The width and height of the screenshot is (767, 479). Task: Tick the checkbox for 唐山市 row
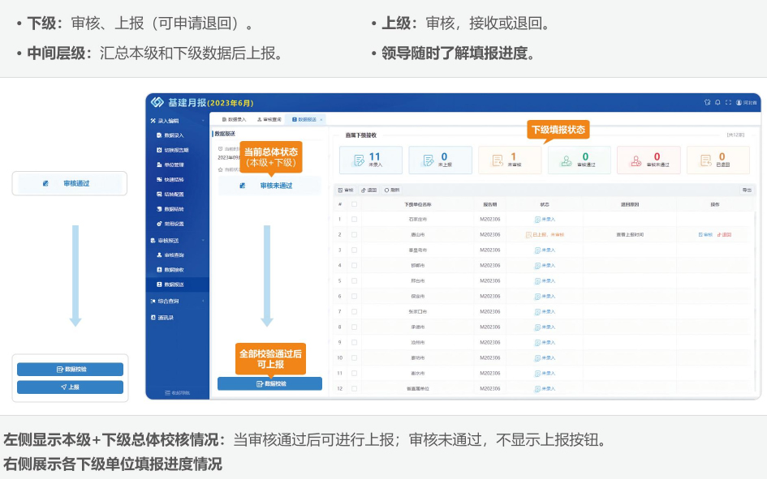click(354, 234)
